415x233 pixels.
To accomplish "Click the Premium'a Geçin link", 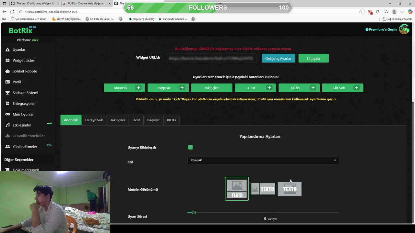I will click(x=381, y=29).
